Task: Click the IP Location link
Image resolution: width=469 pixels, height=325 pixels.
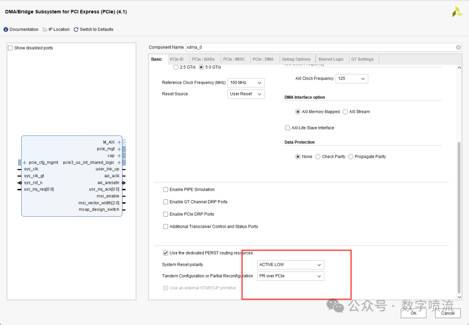Action: click(59, 29)
